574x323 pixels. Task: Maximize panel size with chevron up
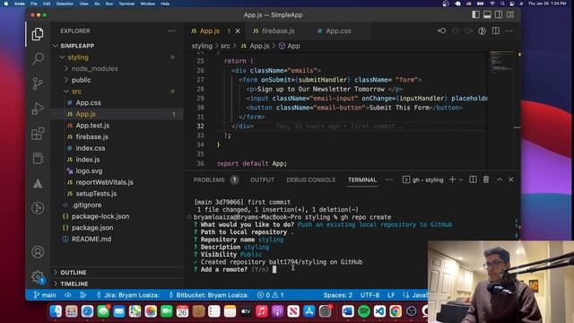(x=500, y=179)
